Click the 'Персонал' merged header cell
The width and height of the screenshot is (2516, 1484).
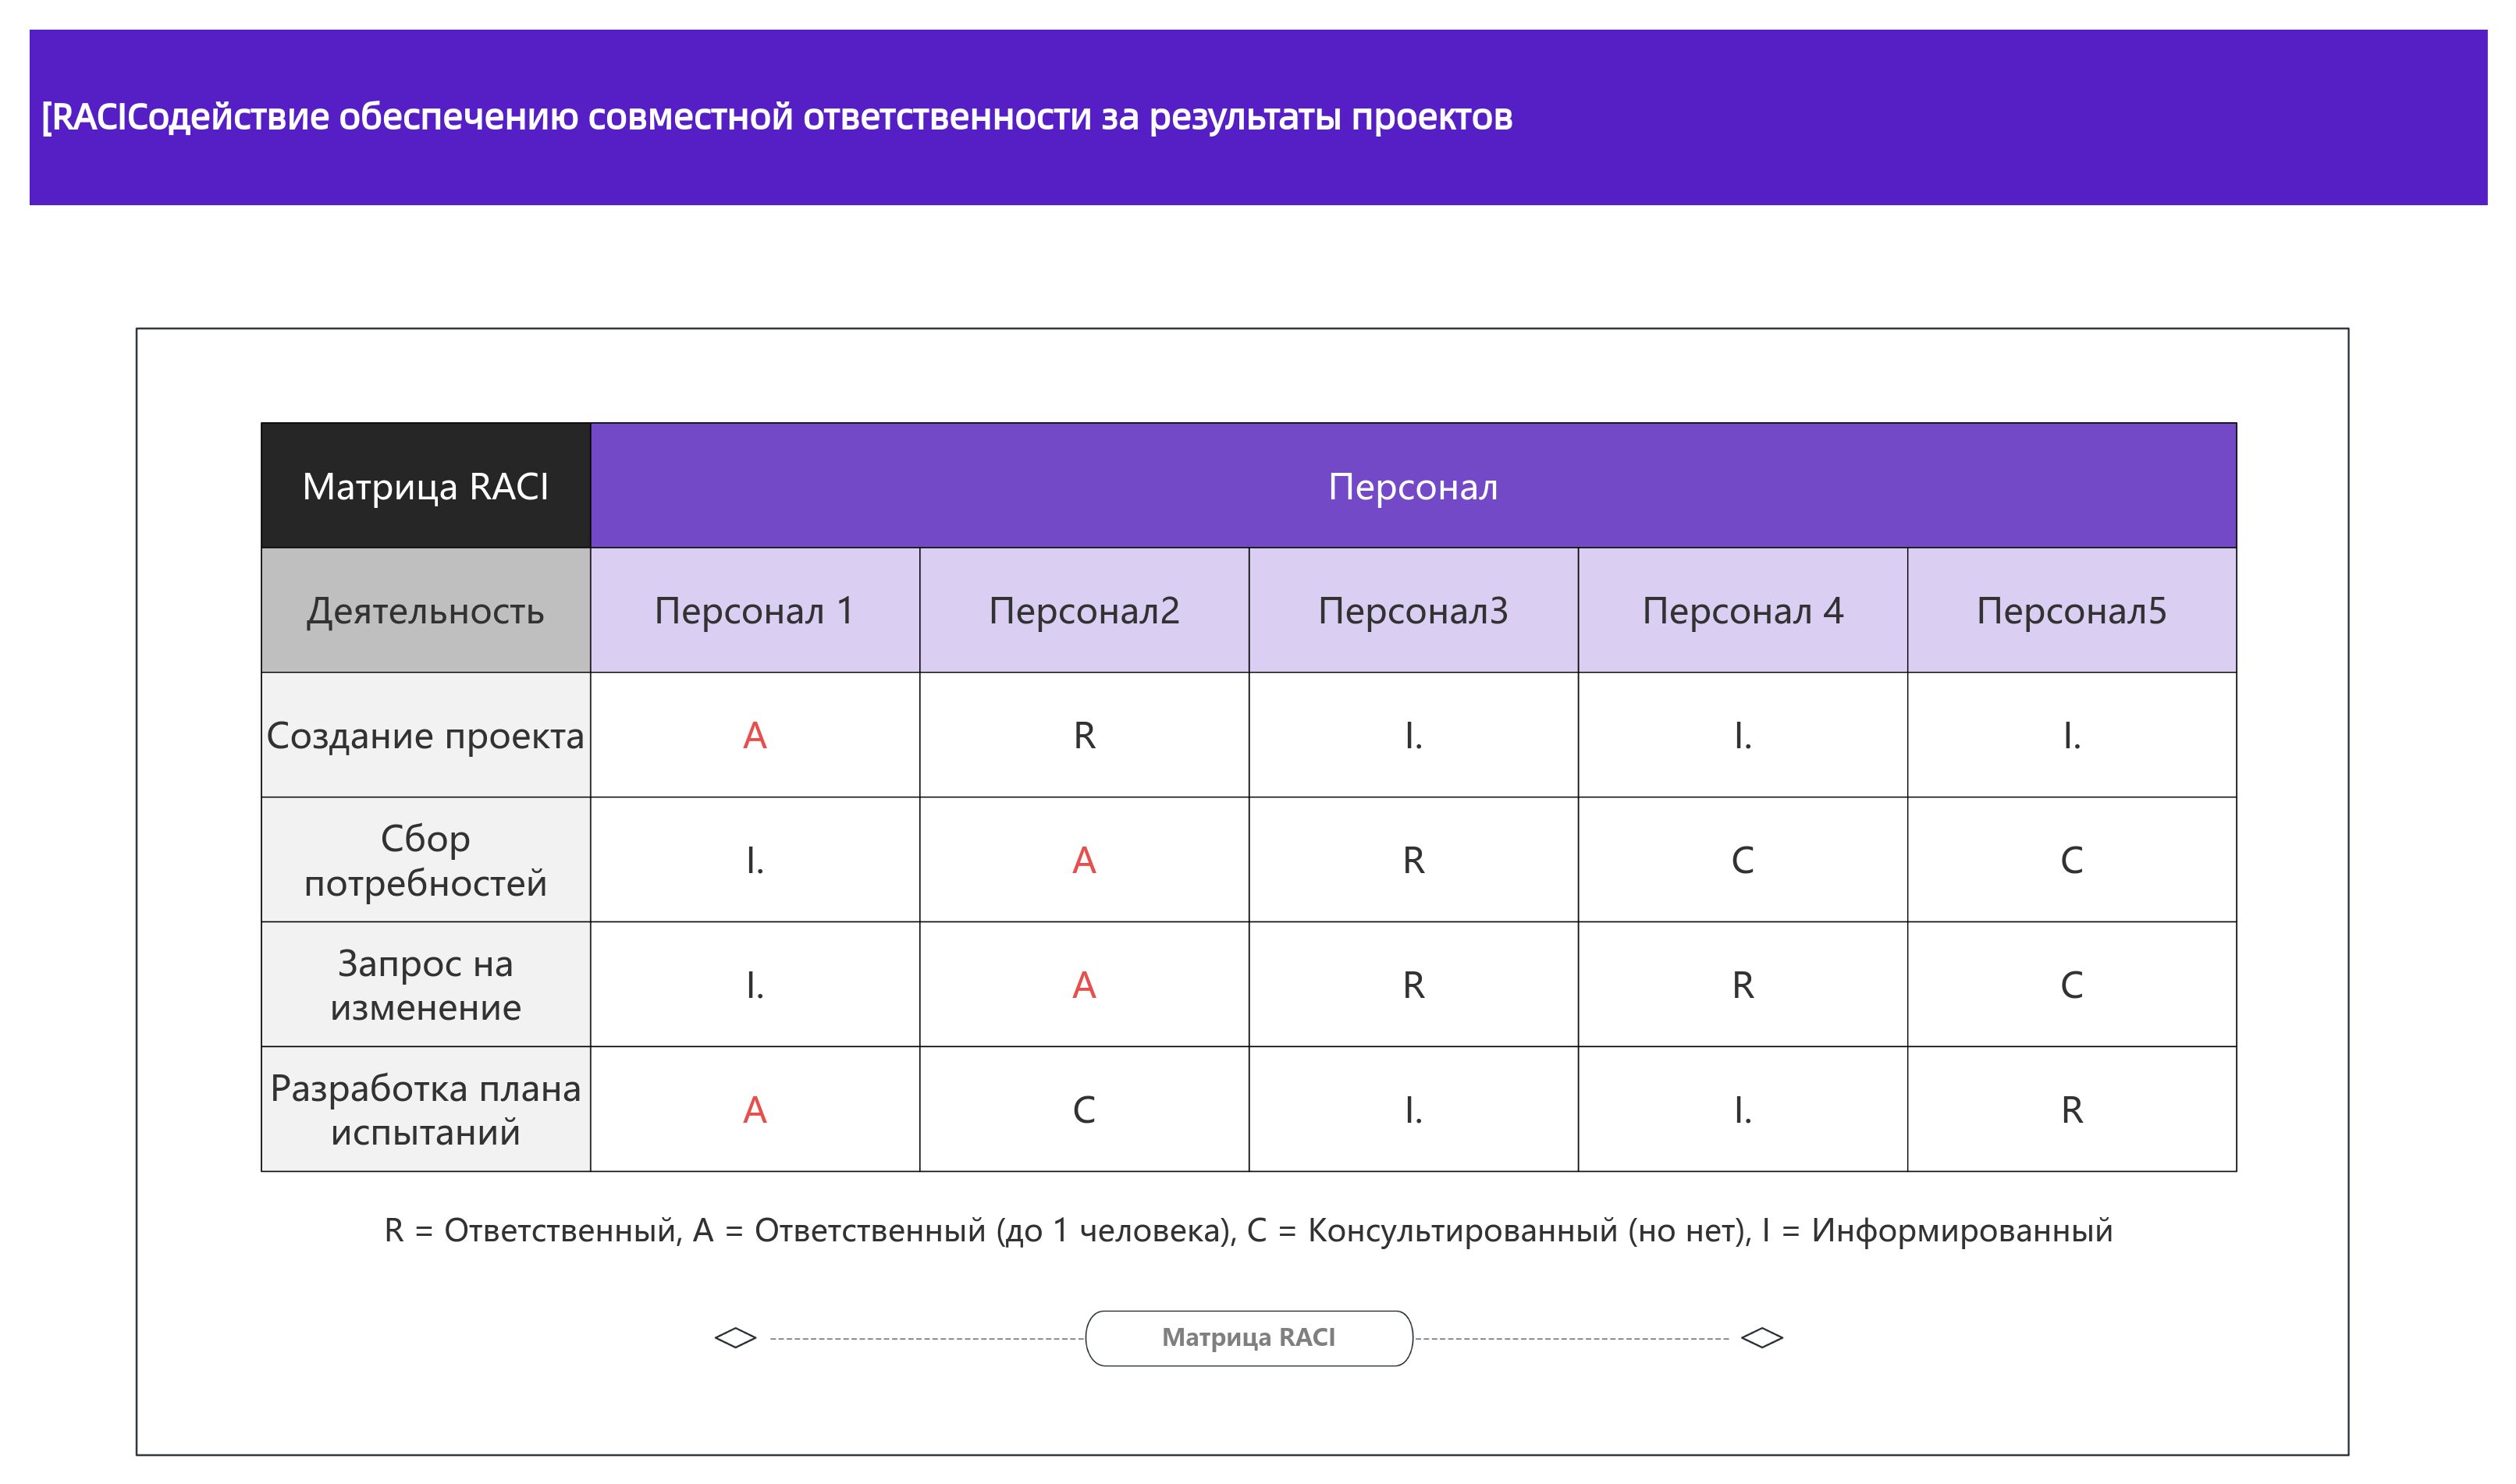(1413, 486)
